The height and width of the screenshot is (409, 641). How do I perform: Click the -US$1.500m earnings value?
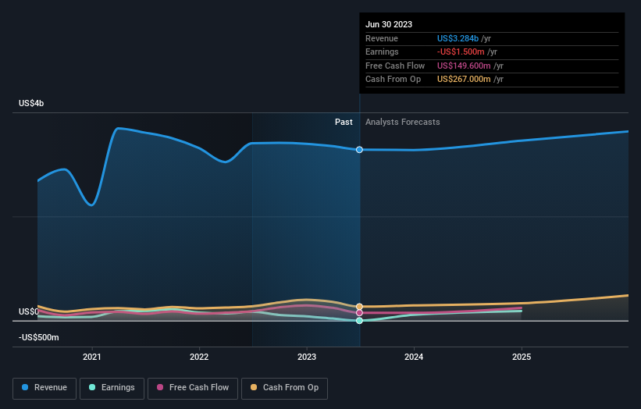461,52
